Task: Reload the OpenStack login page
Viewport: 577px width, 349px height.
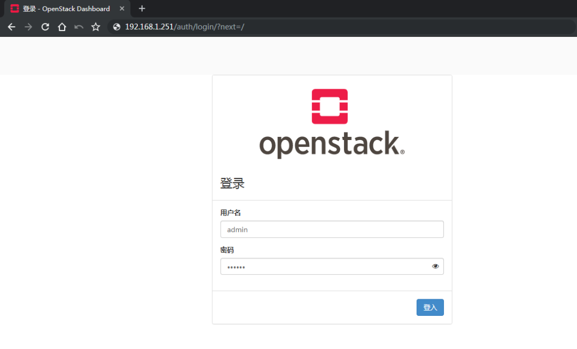Action: [45, 26]
